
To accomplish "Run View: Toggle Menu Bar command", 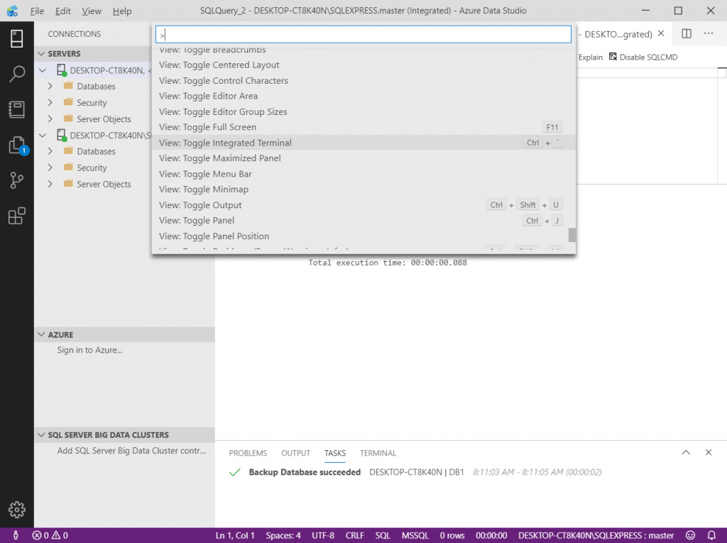I will coord(363,174).
